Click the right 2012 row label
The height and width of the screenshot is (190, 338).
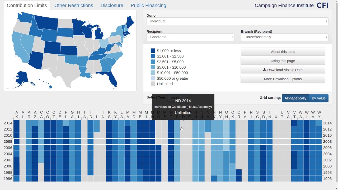[x=327, y=129]
